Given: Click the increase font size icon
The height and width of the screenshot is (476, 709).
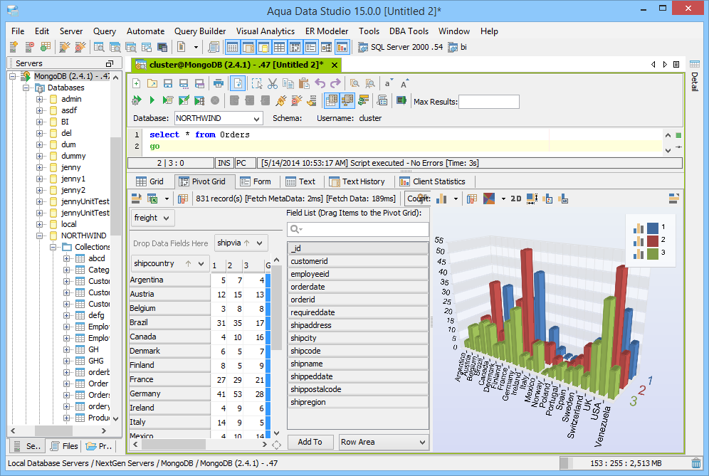Looking at the screenshot, I should (405, 83).
